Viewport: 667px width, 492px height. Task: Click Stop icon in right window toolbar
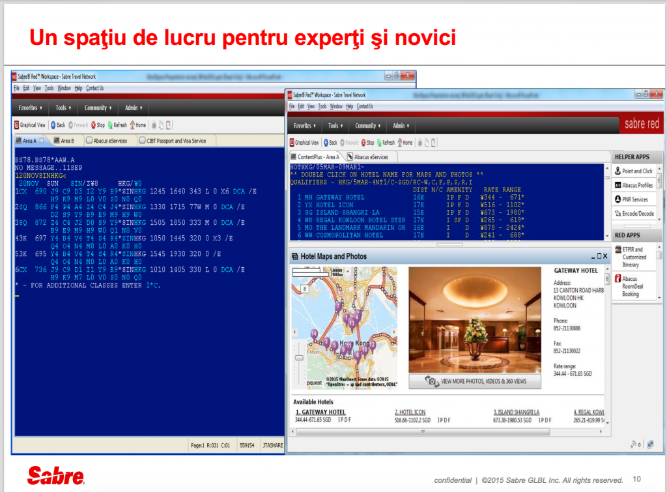coord(363,143)
